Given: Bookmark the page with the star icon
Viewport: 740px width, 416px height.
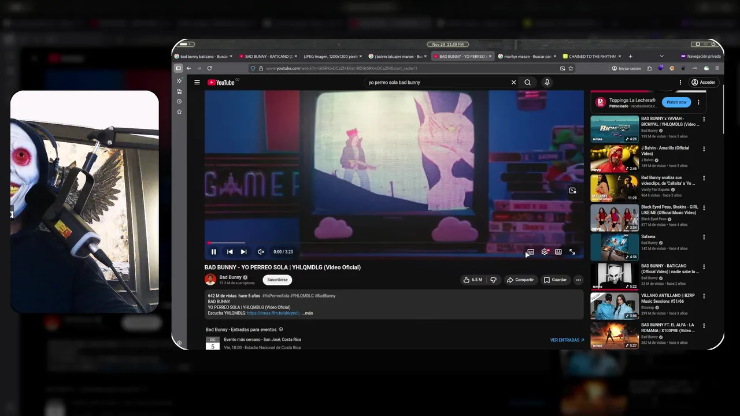Looking at the screenshot, I should 571,68.
